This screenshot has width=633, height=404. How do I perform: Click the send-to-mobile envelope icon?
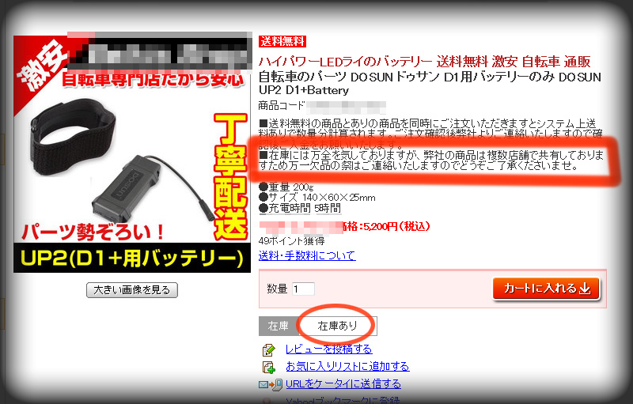pyautogui.click(x=271, y=385)
